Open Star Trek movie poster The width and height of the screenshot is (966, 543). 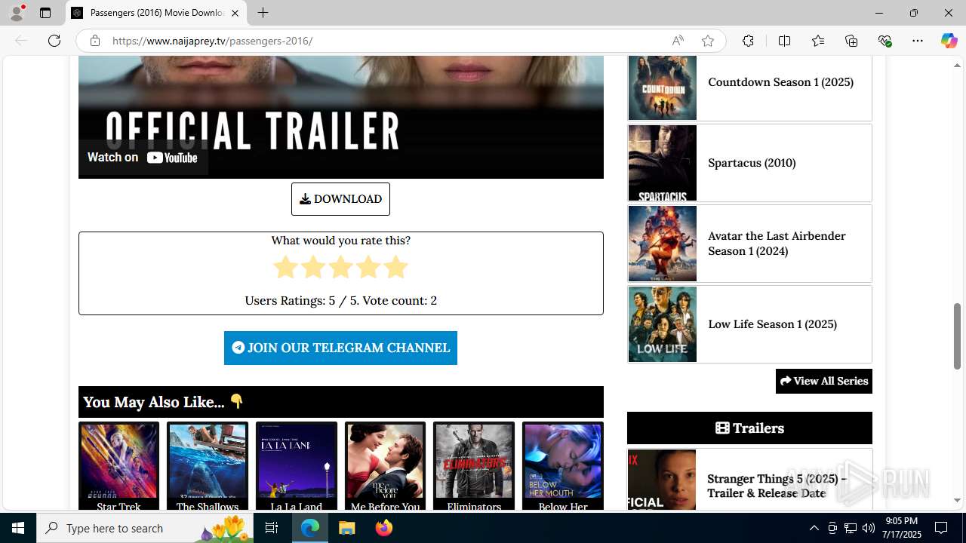click(118, 460)
